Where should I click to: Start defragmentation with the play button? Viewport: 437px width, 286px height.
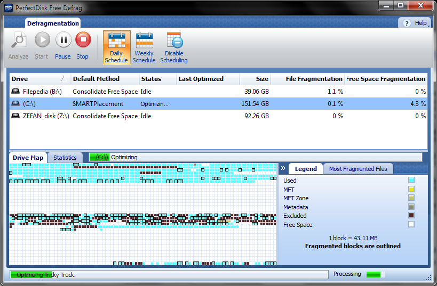click(x=42, y=40)
